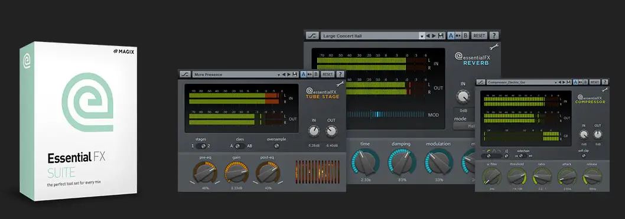Go to next preset in Compressor
625x219 pixels.
click(564, 82)
